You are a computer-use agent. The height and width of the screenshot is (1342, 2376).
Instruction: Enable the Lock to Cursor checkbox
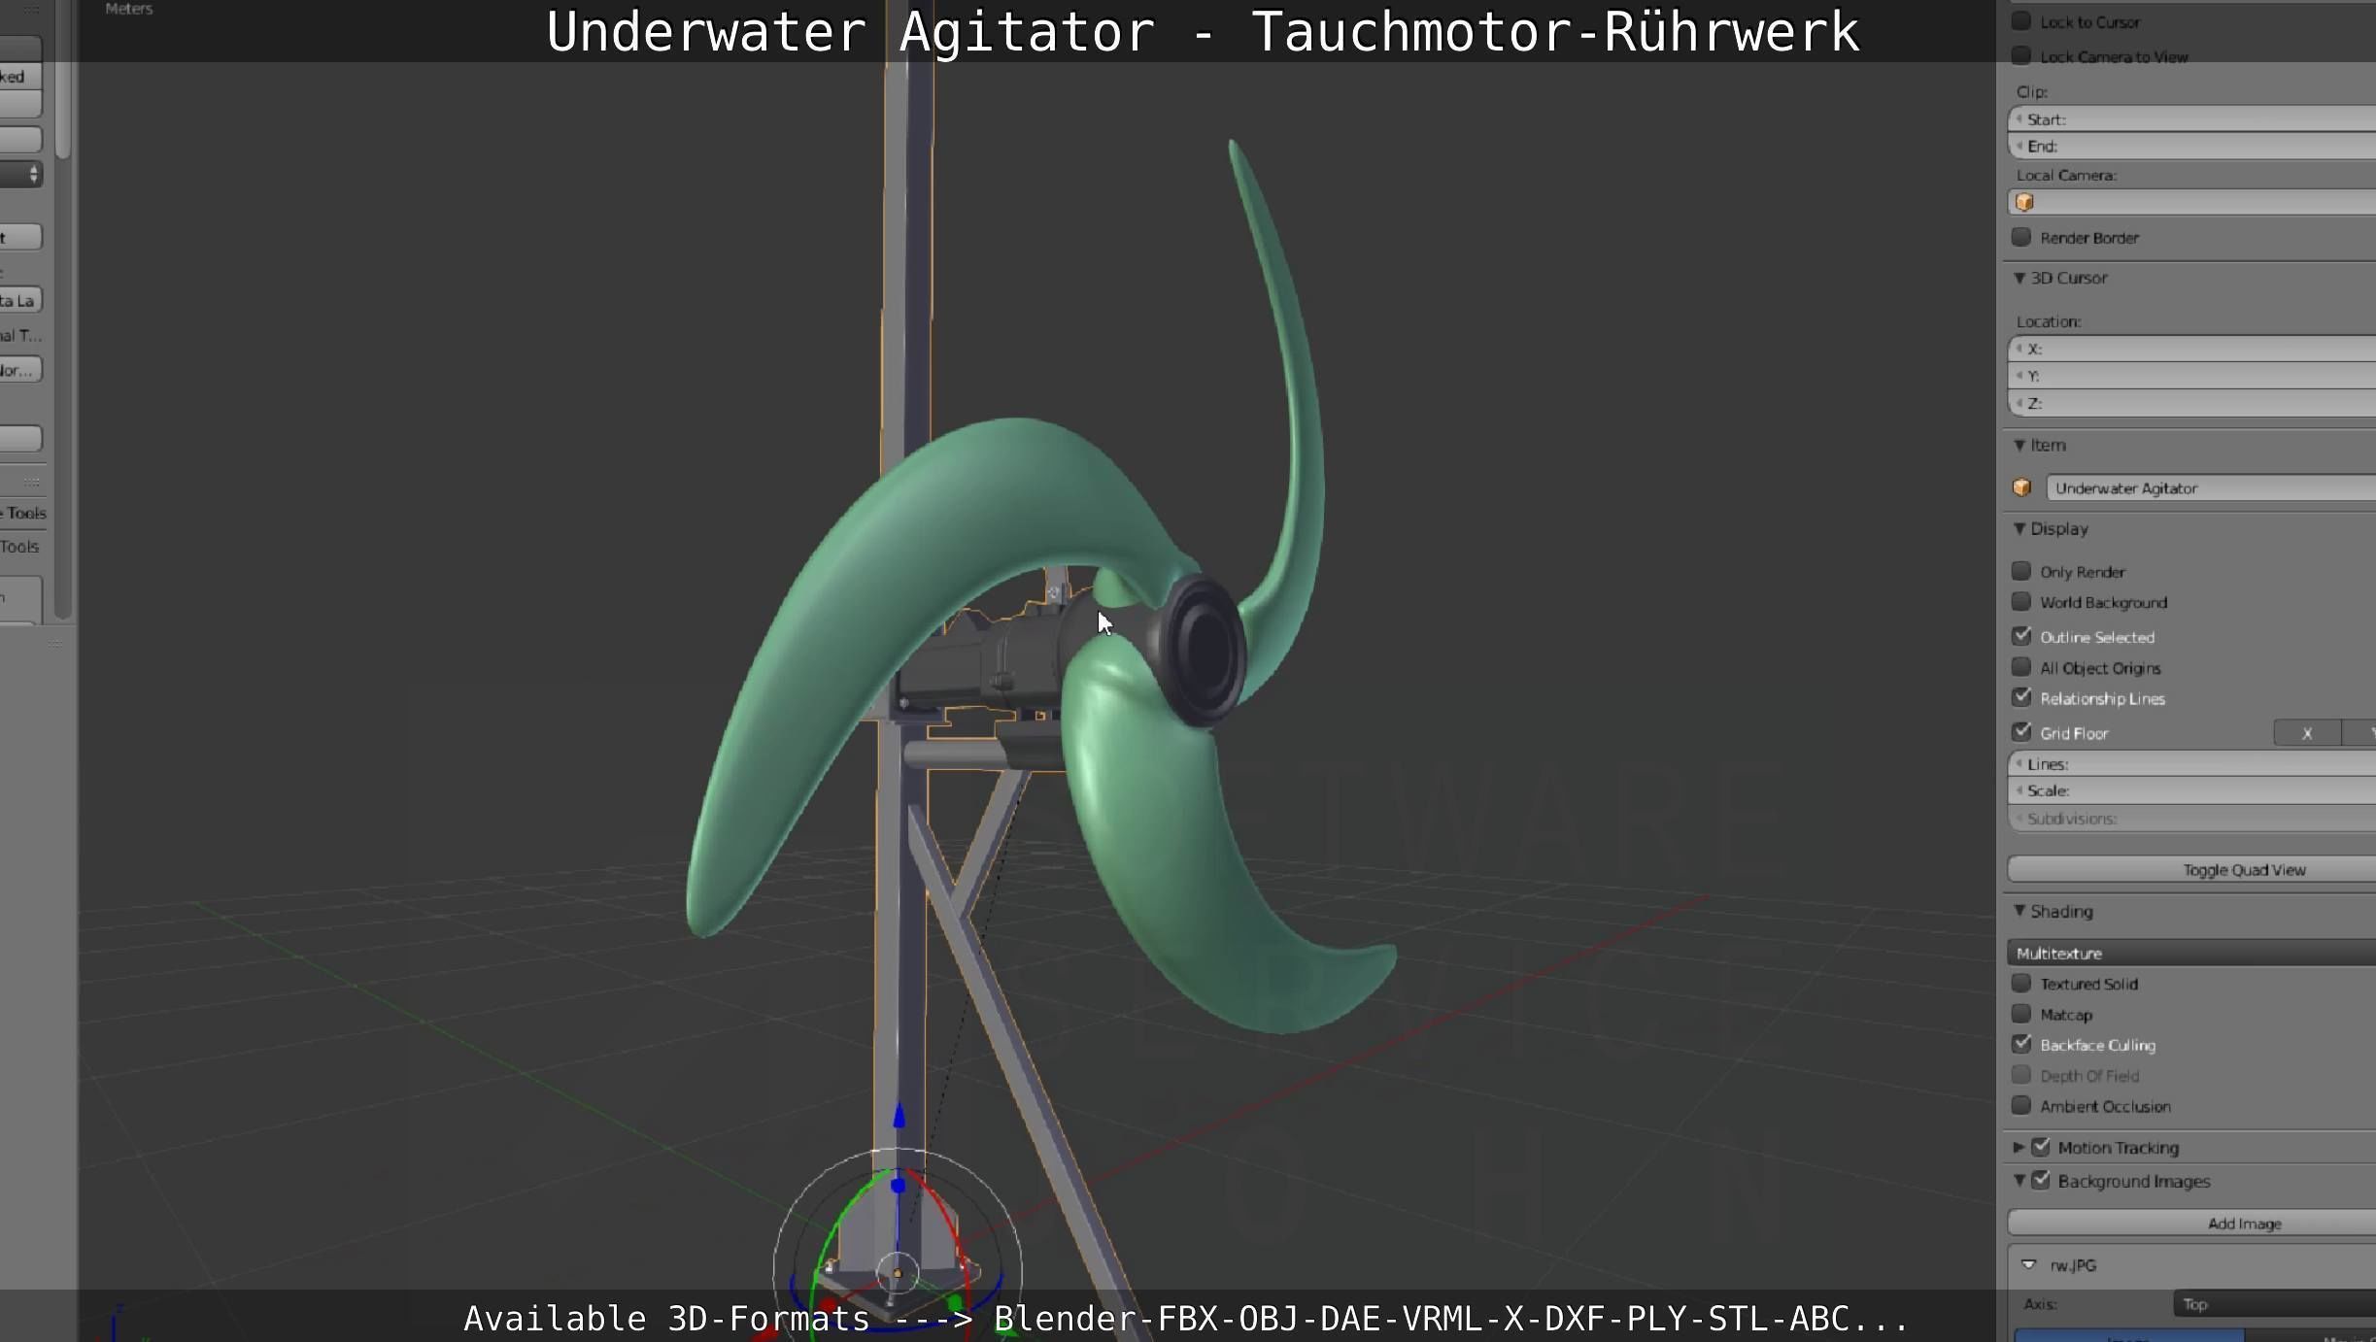2021,20
